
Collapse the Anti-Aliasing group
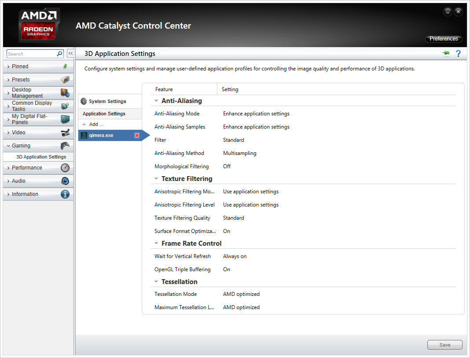tap(156, 100)
